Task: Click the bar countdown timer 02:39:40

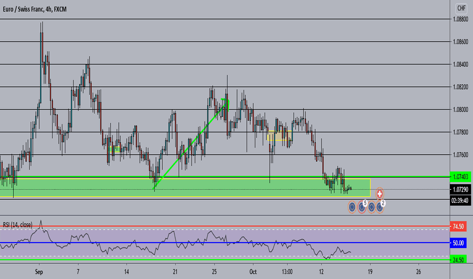Action: pyautogui.click(x=461, y=200)
